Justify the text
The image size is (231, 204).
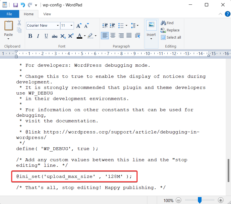pyautogui.click(x=129, y=36)
